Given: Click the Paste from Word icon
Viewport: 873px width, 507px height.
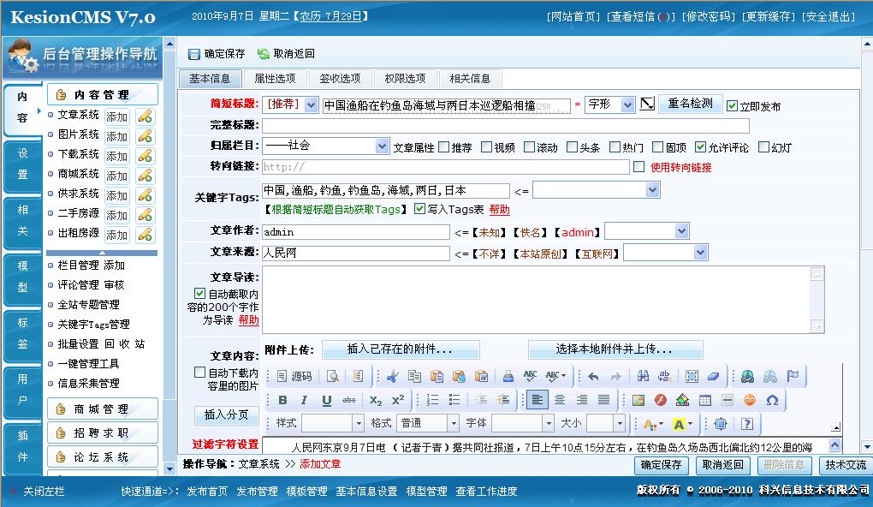Looking at the screenshot, I should [481, 376].
